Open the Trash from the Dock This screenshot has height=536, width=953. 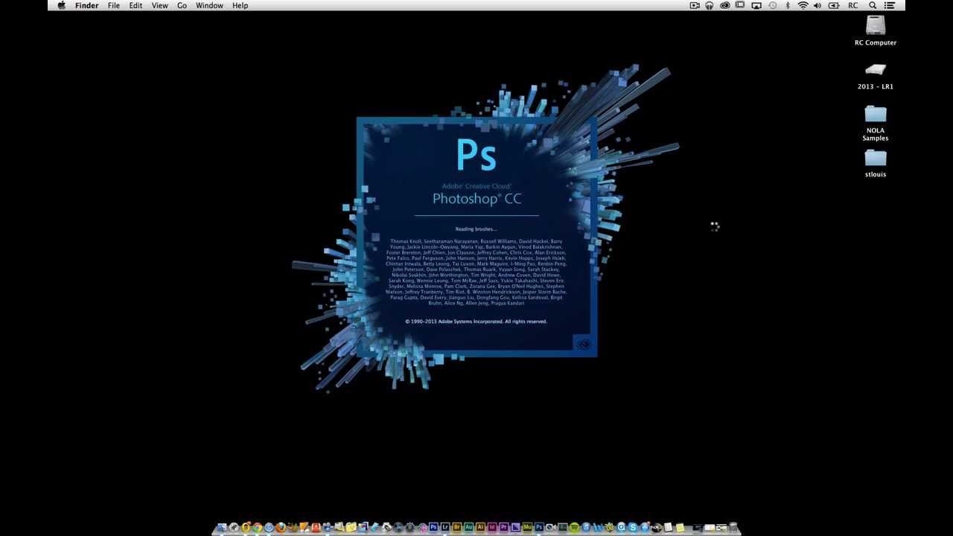[733, 528]
